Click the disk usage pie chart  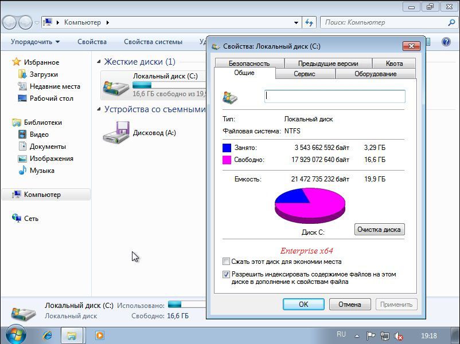[310, 205]
